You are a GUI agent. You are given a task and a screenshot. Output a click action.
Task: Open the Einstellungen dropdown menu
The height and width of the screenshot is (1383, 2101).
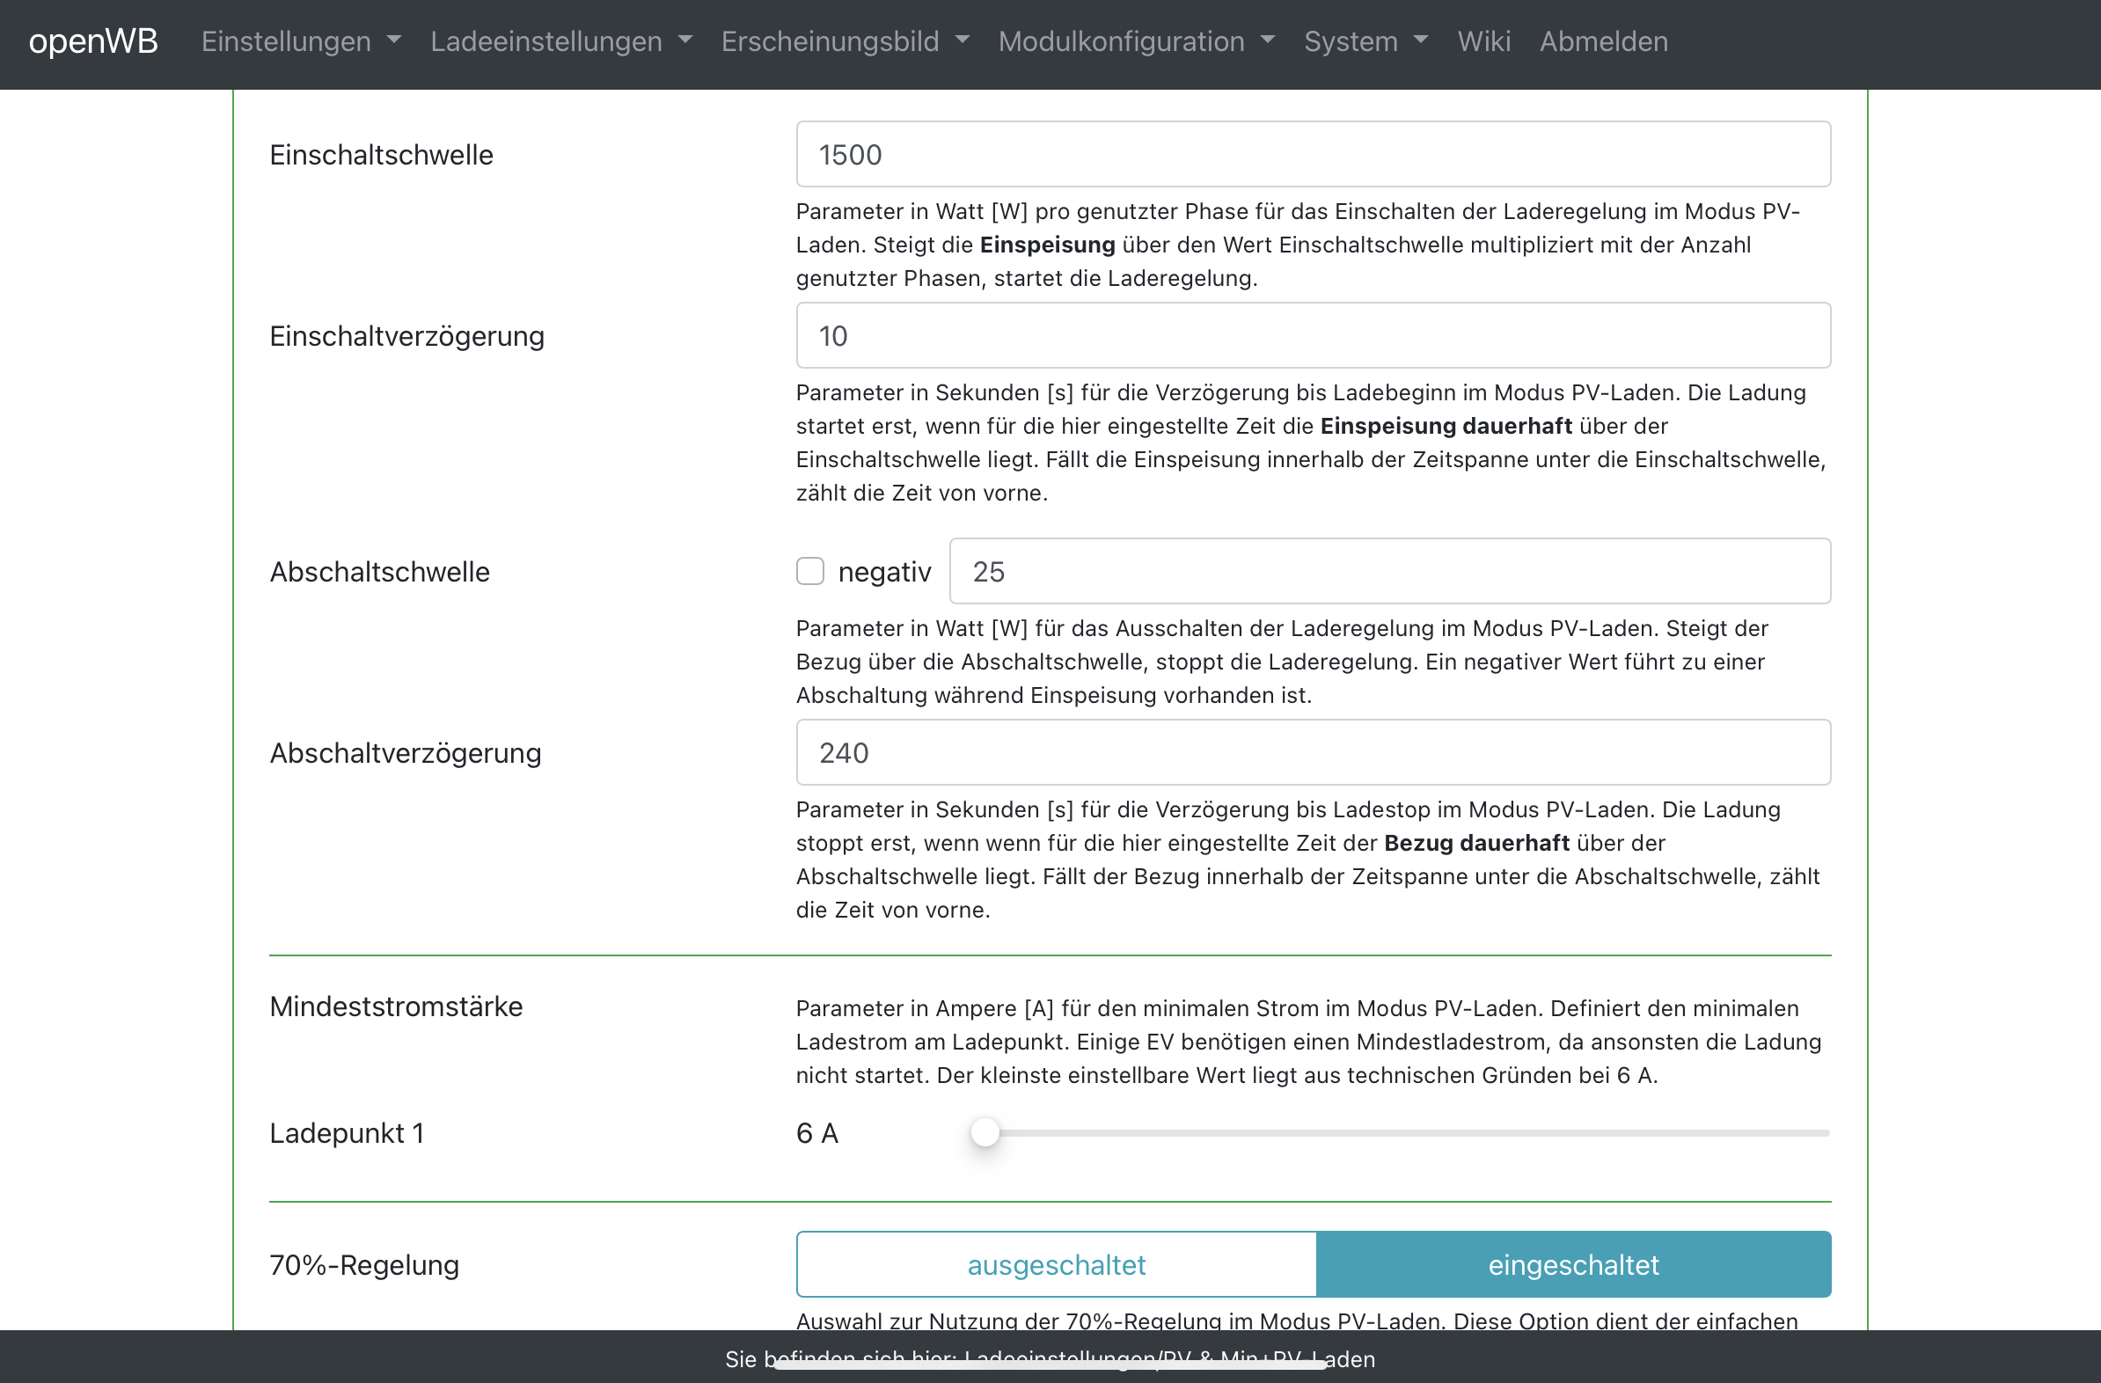(300, 41)
